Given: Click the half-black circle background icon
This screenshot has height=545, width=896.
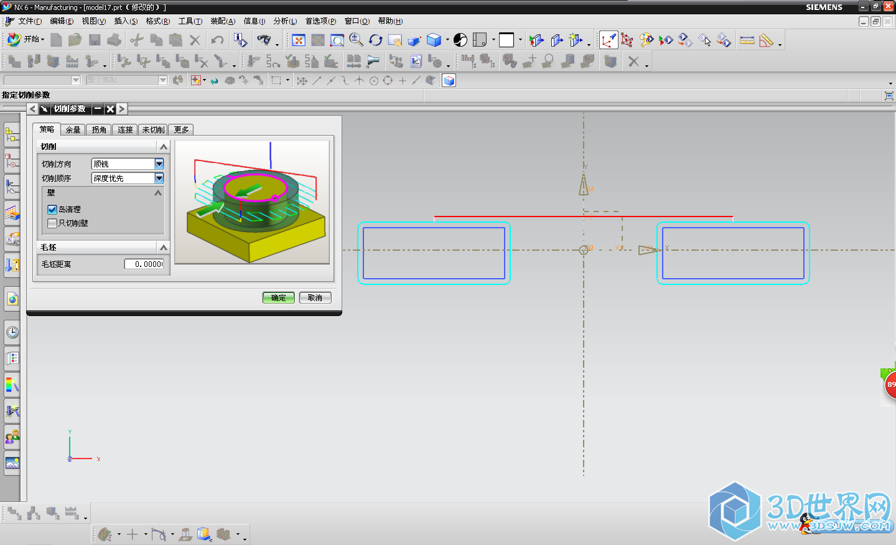Looking at the screenshot, I should click(x=460, y=40).
